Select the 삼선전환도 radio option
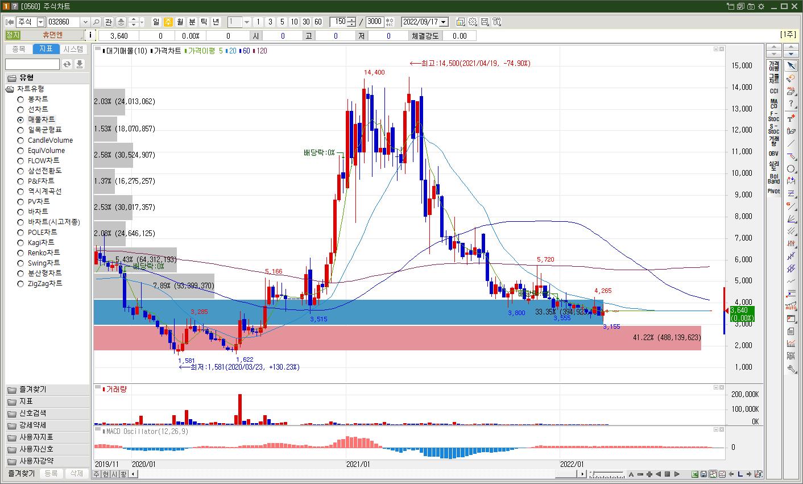This screenshot has height=484, width=803. pyautogui.click(x=20, y=171)
